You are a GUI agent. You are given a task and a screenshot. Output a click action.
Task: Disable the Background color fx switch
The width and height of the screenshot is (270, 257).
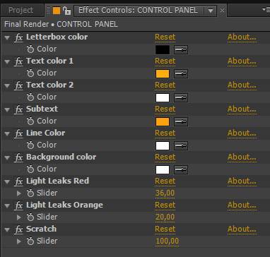click(18, 157)
